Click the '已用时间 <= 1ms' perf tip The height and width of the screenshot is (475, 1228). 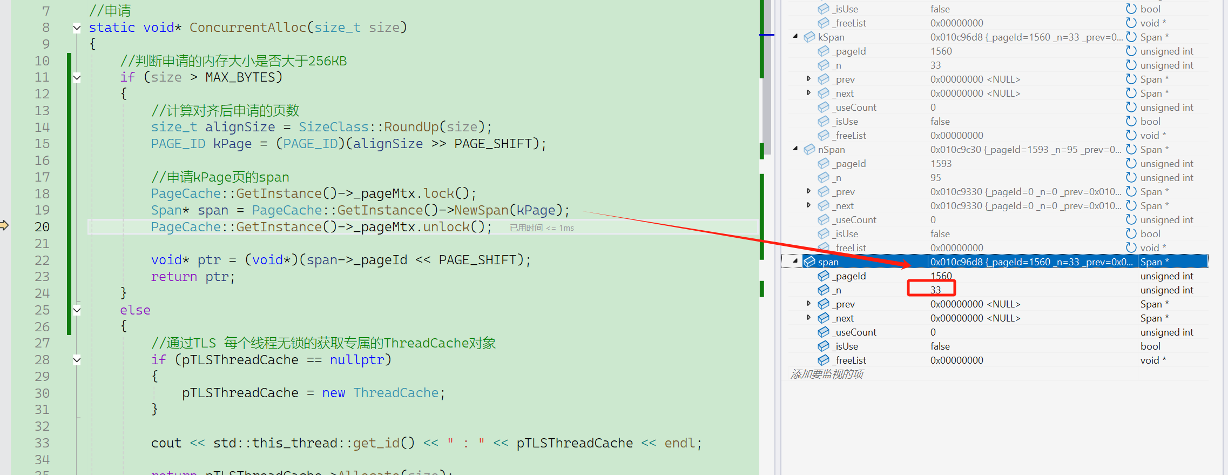click(542, 228)
